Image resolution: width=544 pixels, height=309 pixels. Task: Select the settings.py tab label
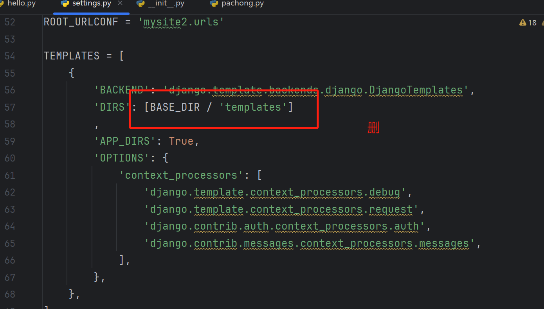(x=92, y=4)
